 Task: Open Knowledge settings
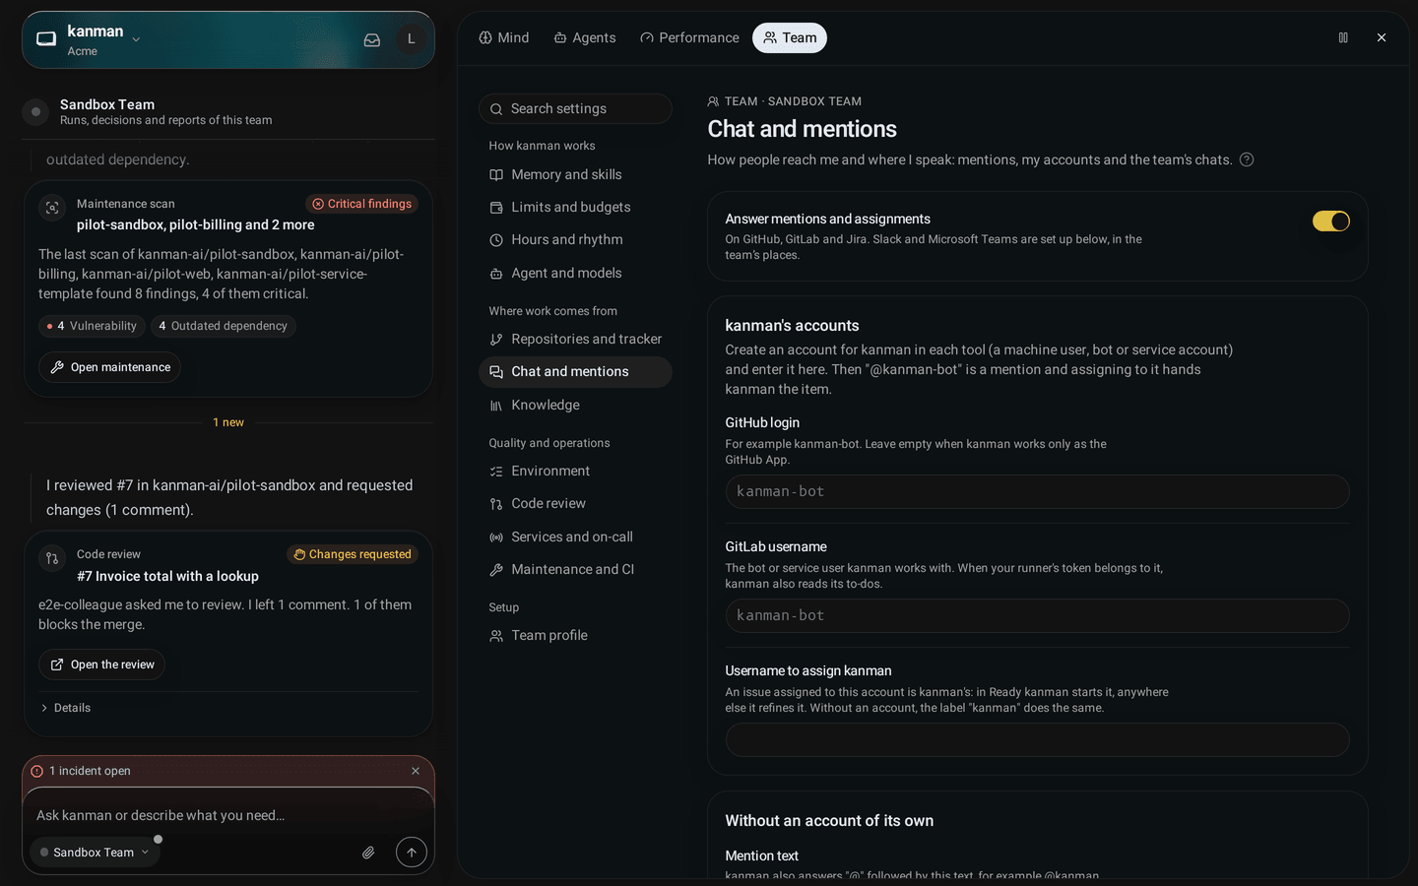[575, 405]
